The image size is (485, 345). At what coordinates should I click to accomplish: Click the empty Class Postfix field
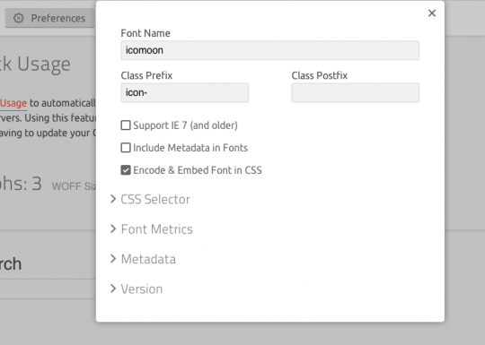pyautogui.click(x=356, y=92)
